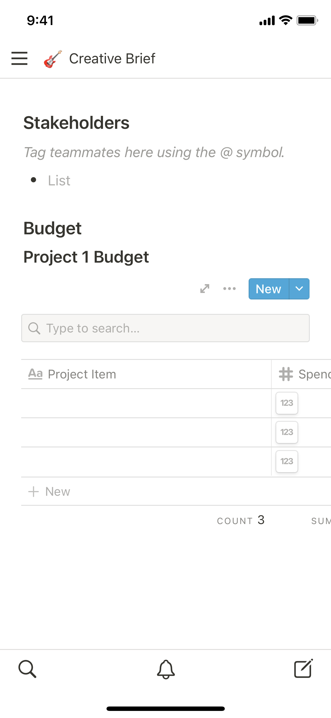The image size is (331, 718).
Task: Open the Project Item column header menu
Action: 82,374
